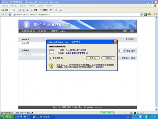The image size is (158, 119).
Task: Click the 状态显示 link
Action: tap(125, 58)
